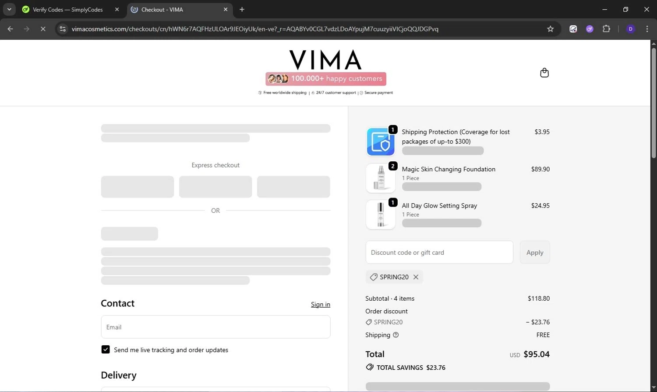Click the '24/7 customer support' text
This screenshot has height=392, width=657.
tap(336, 93)
